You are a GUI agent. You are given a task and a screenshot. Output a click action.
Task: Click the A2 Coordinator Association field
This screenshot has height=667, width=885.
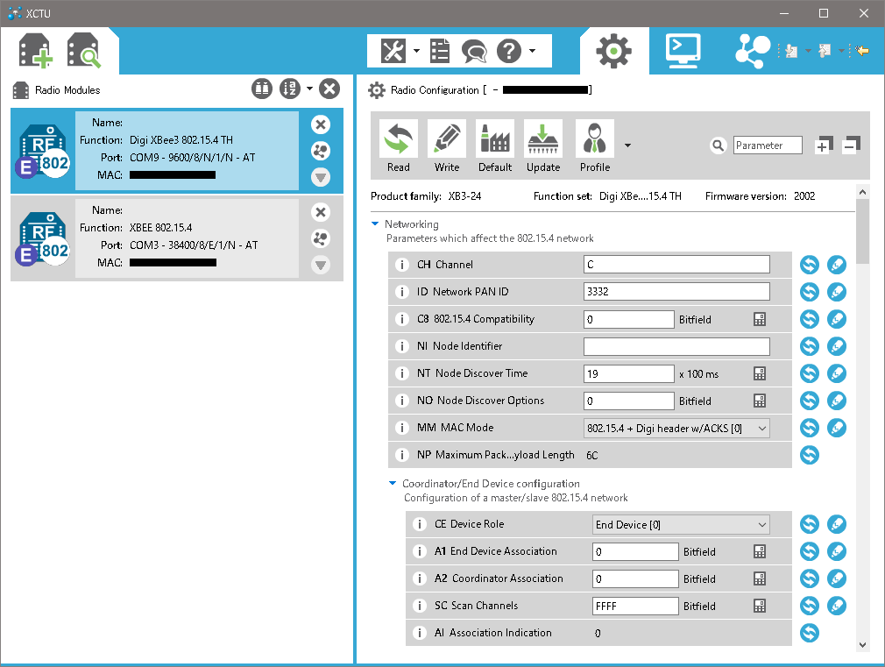[x=635, y=578]
